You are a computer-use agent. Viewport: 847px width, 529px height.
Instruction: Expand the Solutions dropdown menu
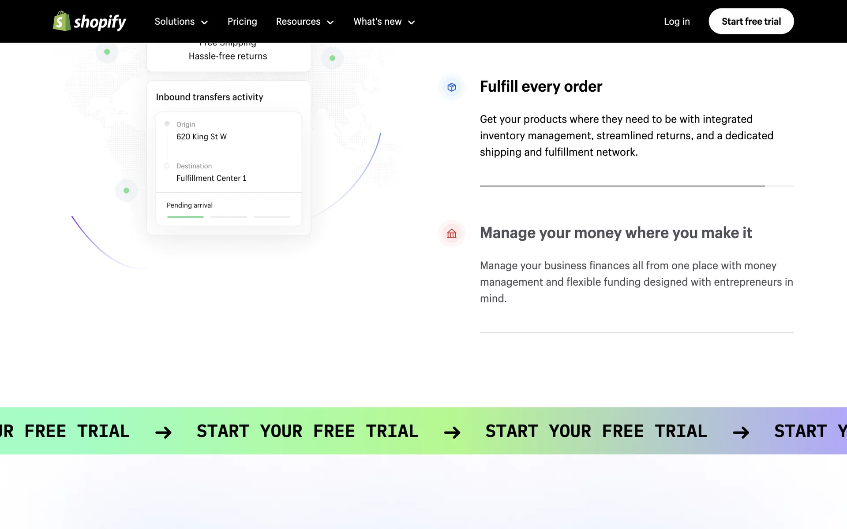coord(181,22)
